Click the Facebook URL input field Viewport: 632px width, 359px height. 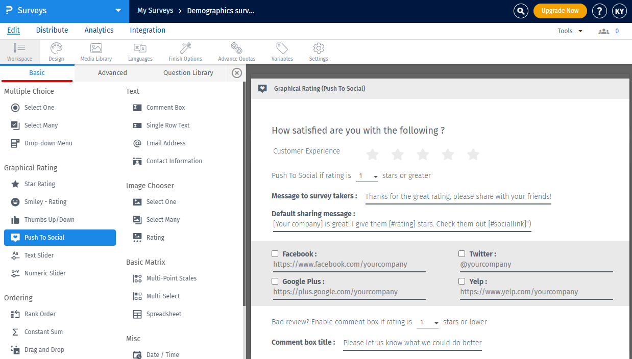(349, 265)
